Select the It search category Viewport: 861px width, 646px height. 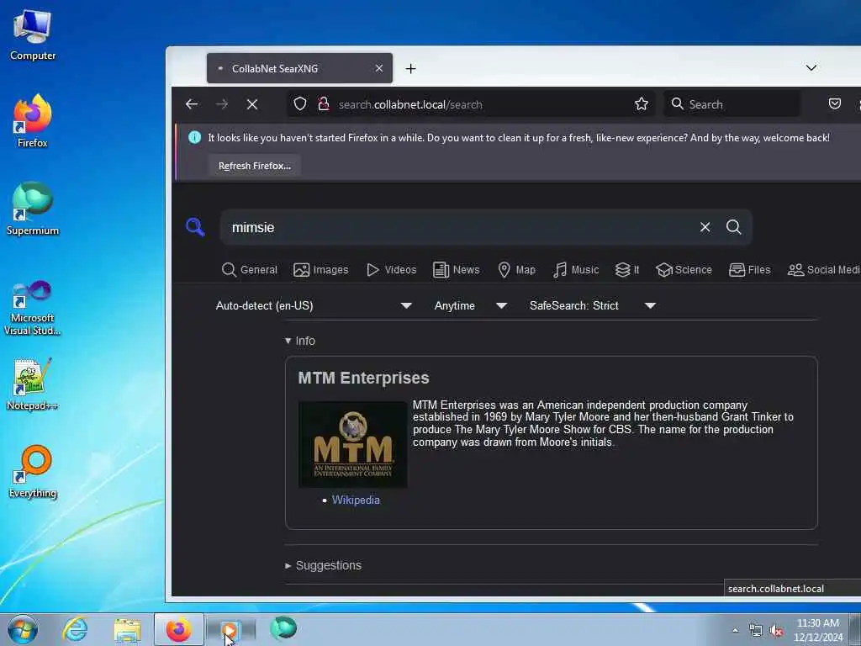[x=627, y=270]
